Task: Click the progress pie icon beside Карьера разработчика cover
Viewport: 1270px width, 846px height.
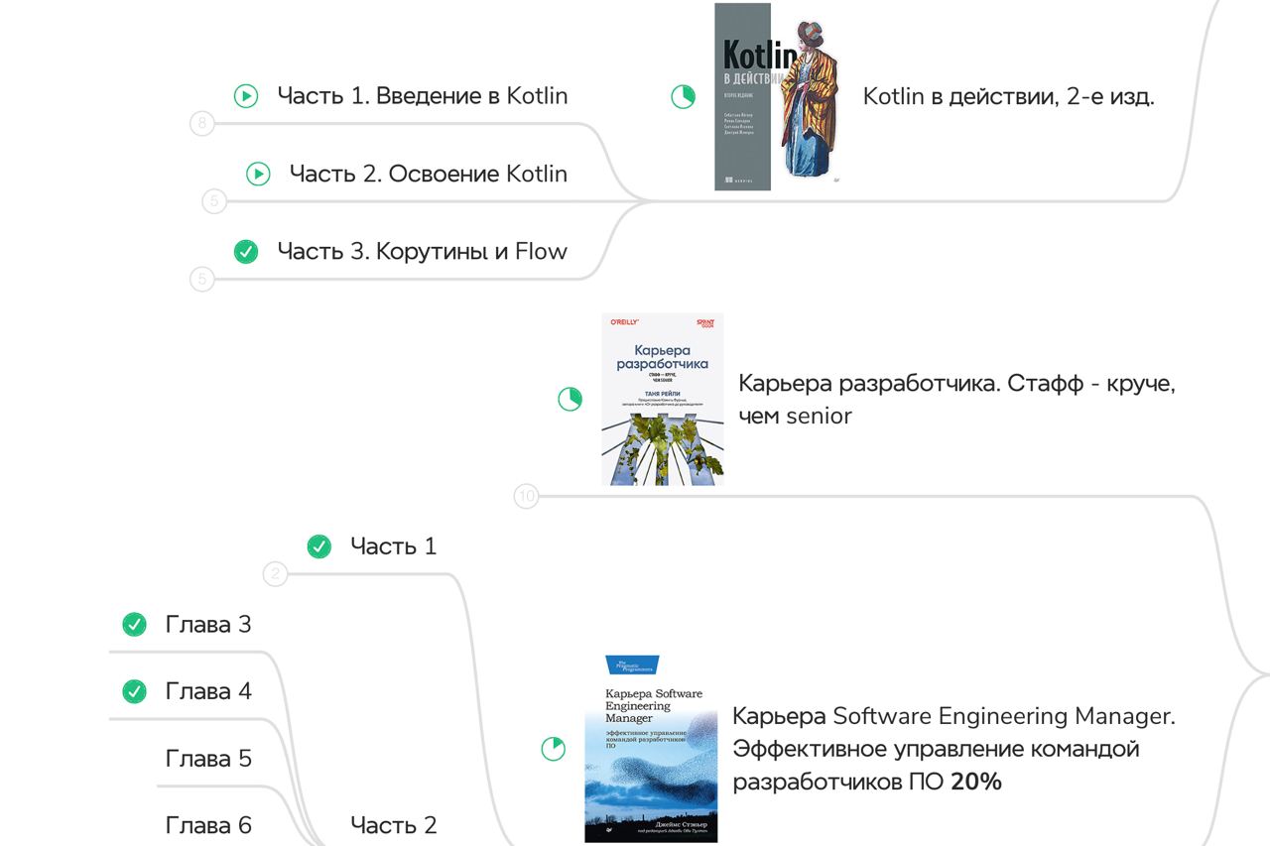Action: [x=570, y=400]
